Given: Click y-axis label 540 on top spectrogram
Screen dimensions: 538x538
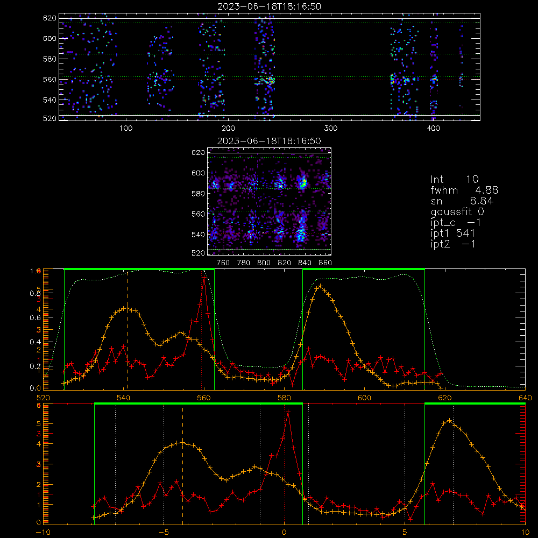Looking at the screenshot, I should [x=49, y=100].
